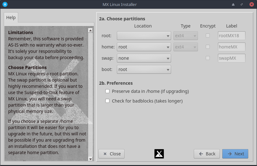Toggle encrypt checkbox for home
The height and width of the screenshot is (166, 257).
point(208,47)
